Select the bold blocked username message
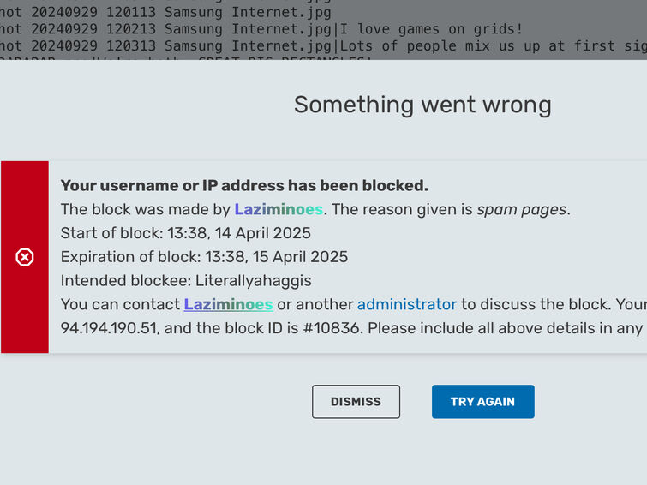Image resolution: width=647 pixels, height=485 pixels. (x=244, y=186)
